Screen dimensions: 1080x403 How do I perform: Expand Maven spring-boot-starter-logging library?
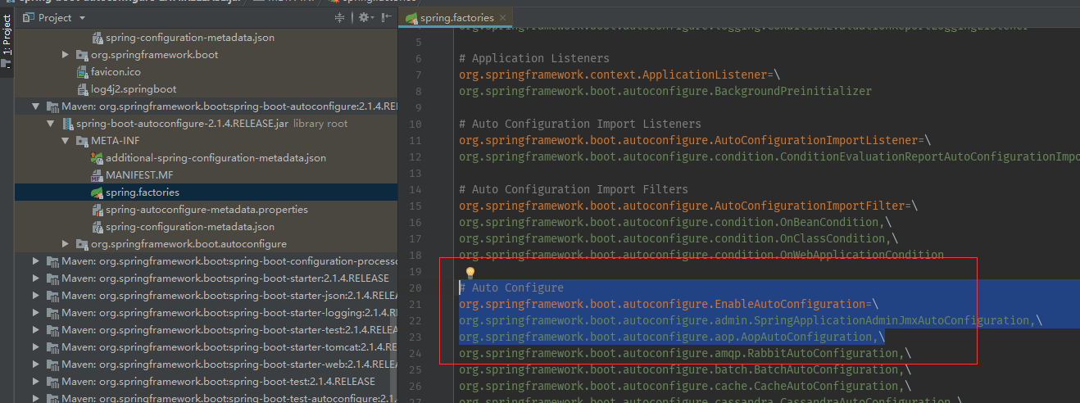[x=36, y=313]
